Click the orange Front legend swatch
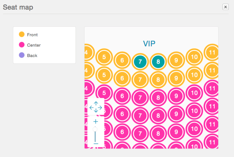The width and height of the screenshot is (234, 157). (x=22, y=35)
